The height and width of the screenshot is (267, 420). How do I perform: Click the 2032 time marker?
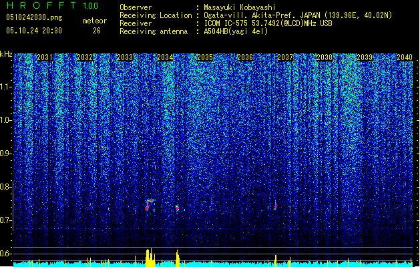(85, 57)
